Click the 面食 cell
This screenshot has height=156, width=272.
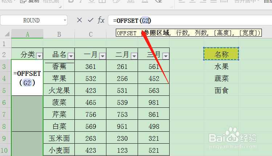[x=221, y=90]
